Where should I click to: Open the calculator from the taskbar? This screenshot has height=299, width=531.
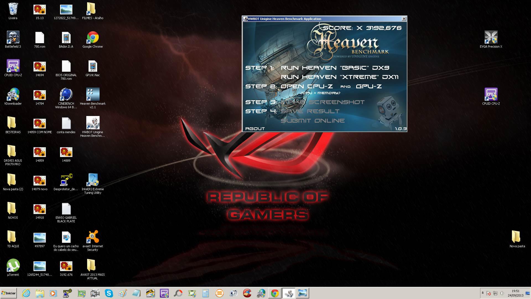(x=206, y=293)
